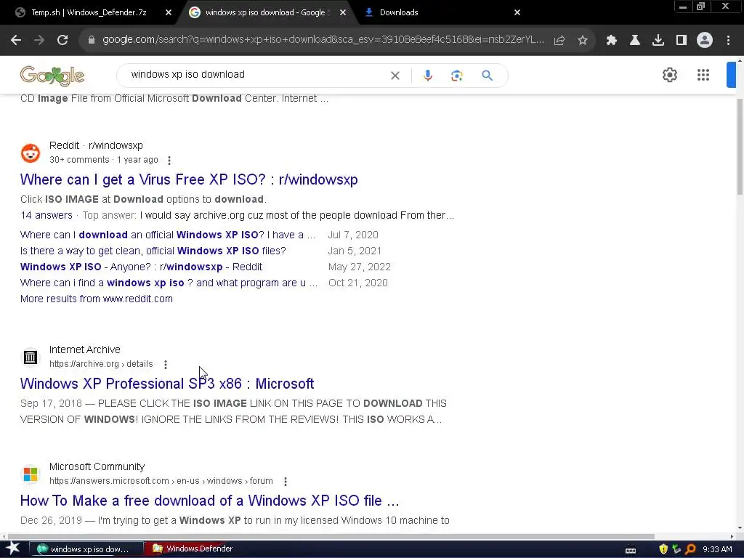Click the orange magnifier tray icon
Image resolution: width=744 pixels, height=558 pixels.
click(x=690, y=549)
